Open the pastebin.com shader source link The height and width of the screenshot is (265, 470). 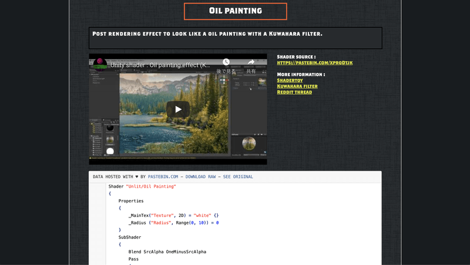(315, 63)
